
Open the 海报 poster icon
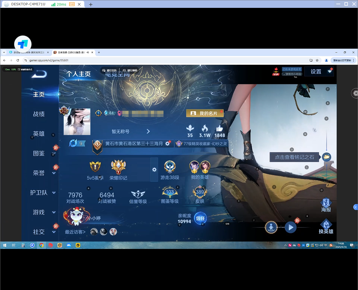(x=326, y=205)
